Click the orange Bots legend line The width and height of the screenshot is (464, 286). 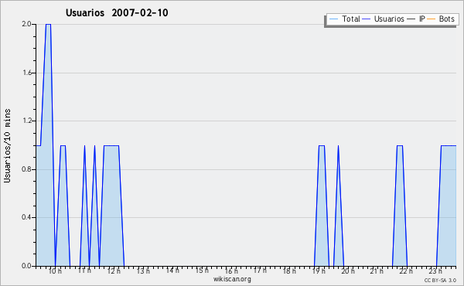432,19
